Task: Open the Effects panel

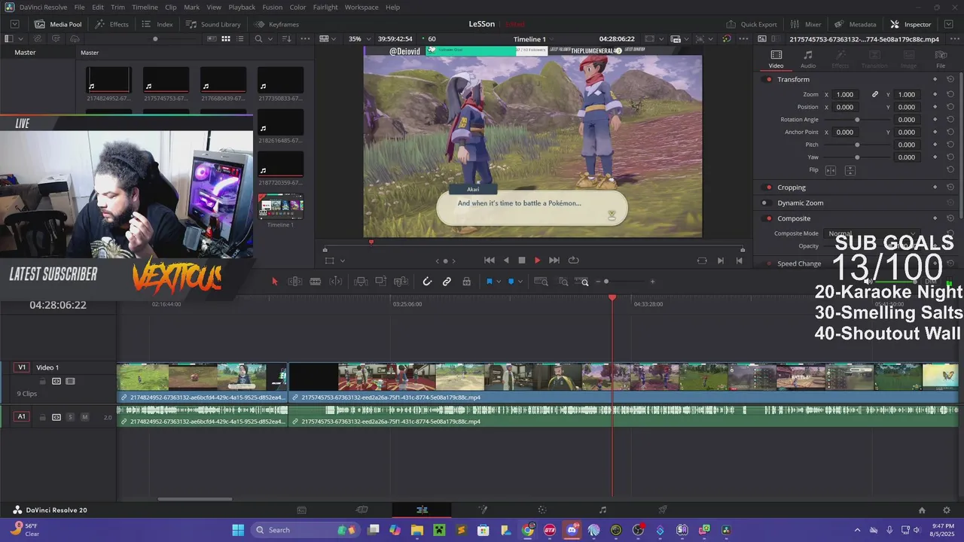Action: pyautogui.click(x=111, y=24)
